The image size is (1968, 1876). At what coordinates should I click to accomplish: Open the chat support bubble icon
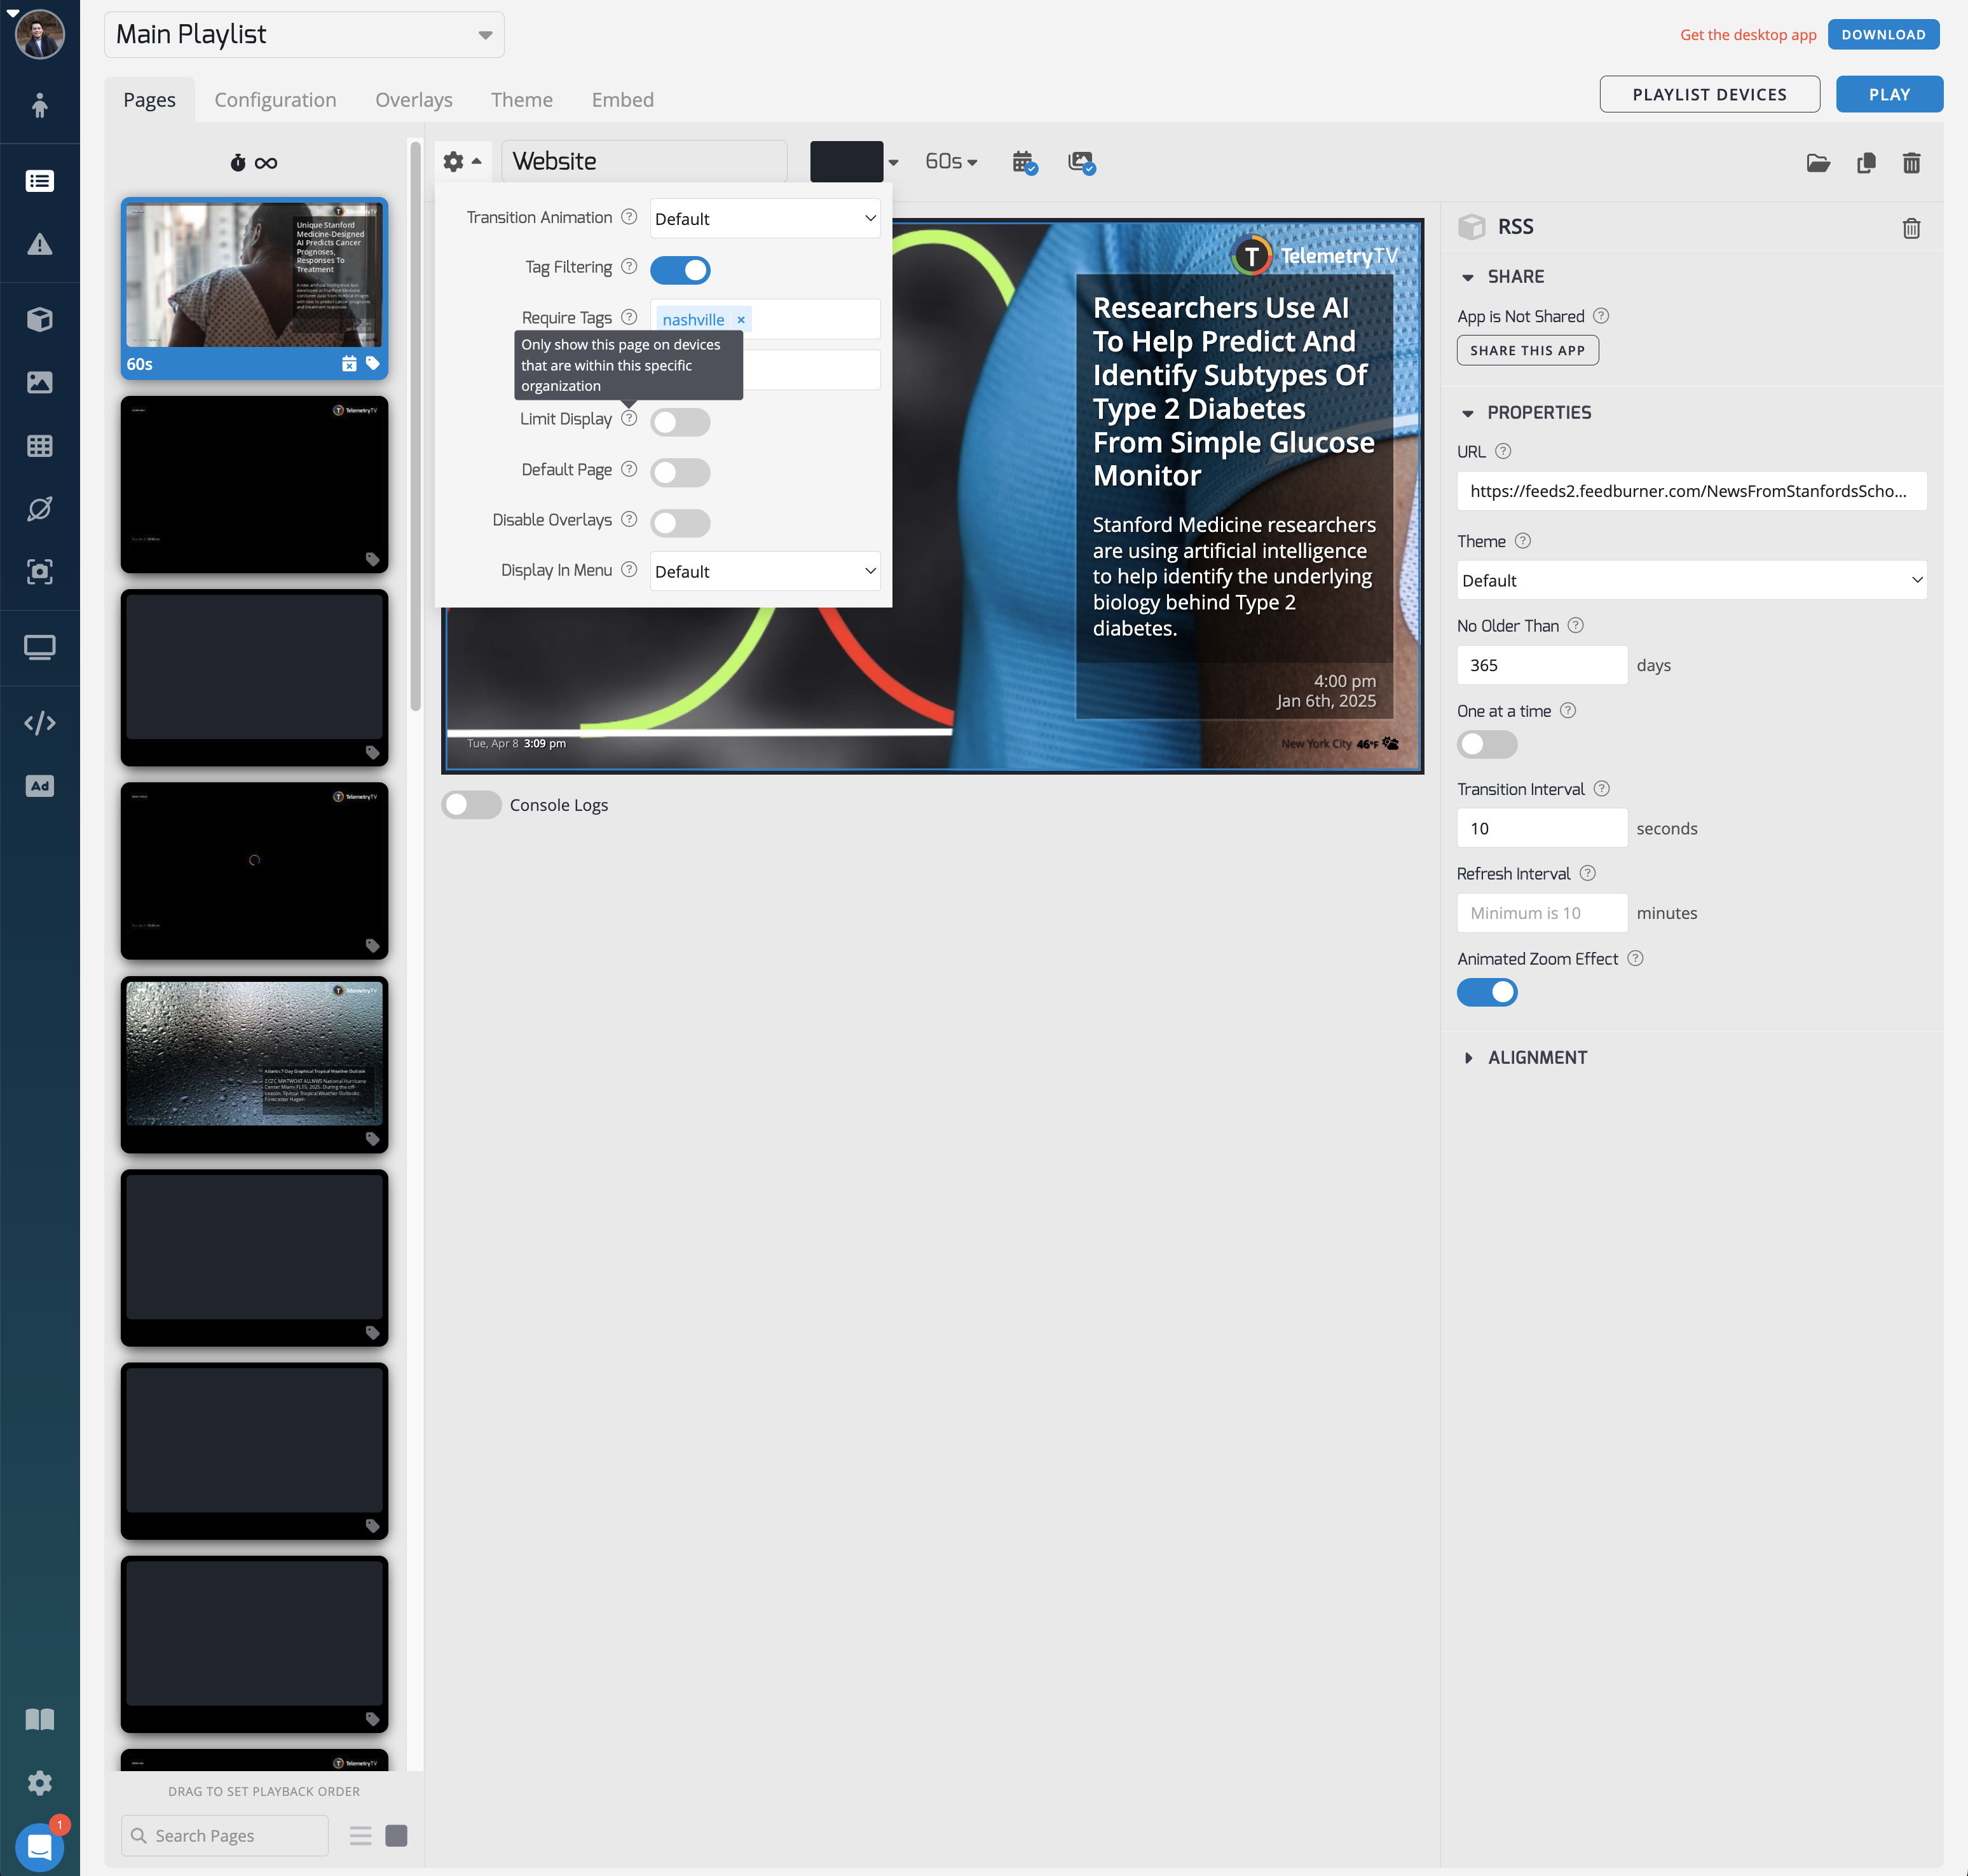point(40,1846)
